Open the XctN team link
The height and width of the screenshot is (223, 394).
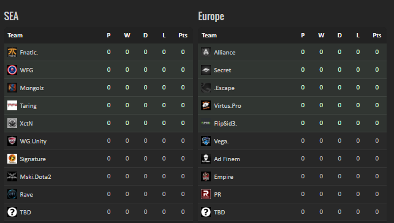point(26,124)
